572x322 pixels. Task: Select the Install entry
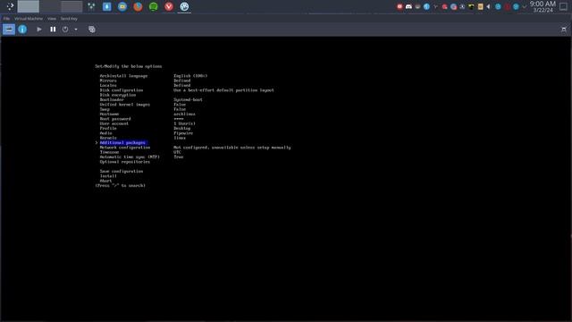pyautogui.click(x=108, y=175)
